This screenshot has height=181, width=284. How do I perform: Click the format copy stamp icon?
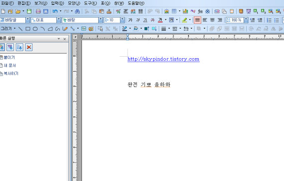tap(109, 11)
